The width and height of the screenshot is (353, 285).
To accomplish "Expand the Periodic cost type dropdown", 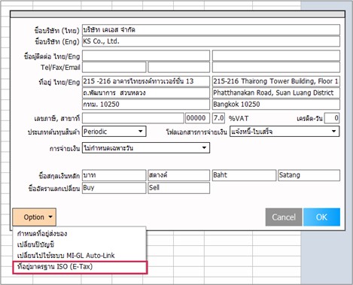I will point(114,132).
